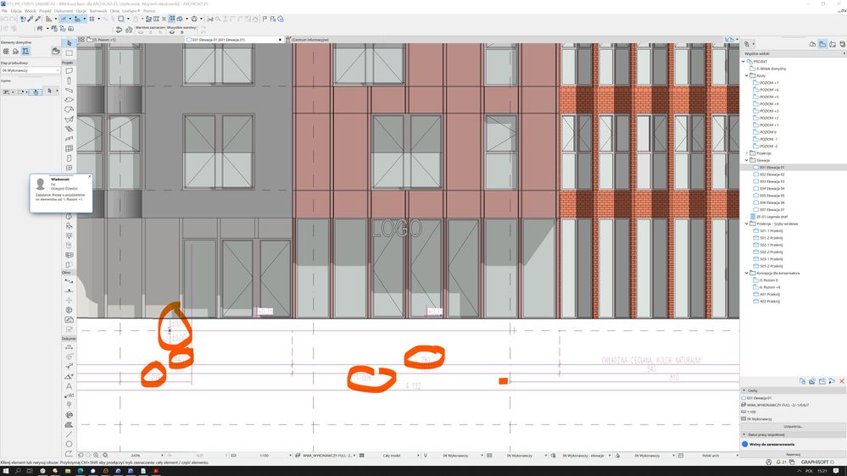Click the tab overview icon left of tabs
Screen dimensions: 847x476
(81, 40)
